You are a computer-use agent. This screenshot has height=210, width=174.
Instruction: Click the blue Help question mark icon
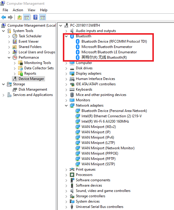(35, 17)
